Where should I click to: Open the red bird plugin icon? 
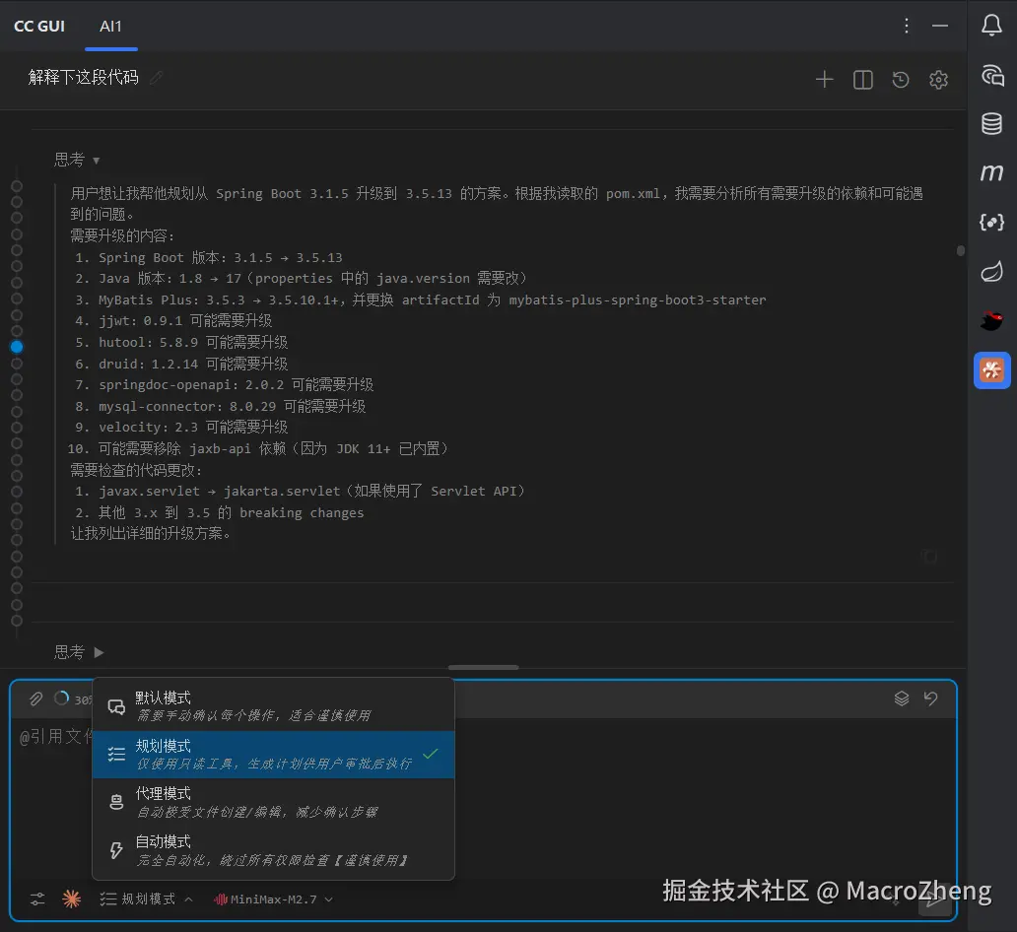pyautogui.click(x=991, y=320)
